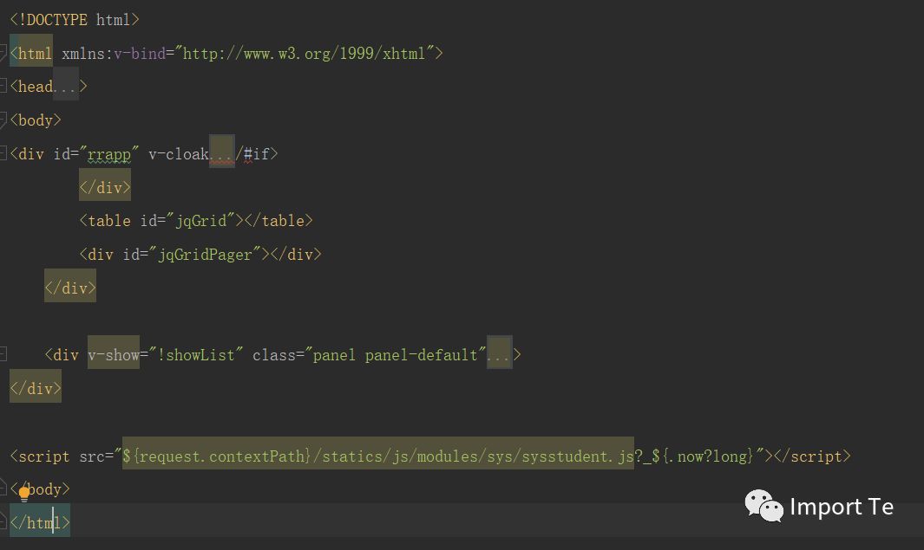Click the highlighted v-show attribute

[114, 355]
